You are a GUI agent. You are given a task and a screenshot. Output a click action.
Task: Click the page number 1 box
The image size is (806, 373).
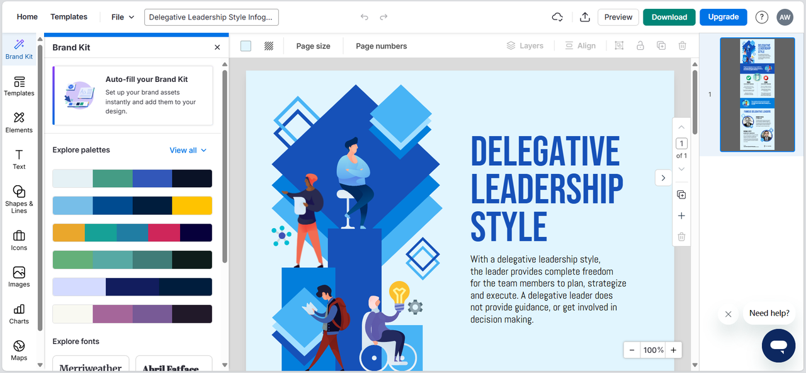(x=681, y=144)
